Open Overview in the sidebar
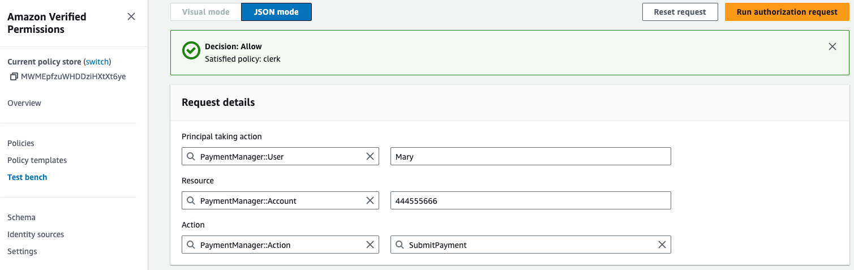Screen dimensions: 854x270 click(x=24, y=103)
